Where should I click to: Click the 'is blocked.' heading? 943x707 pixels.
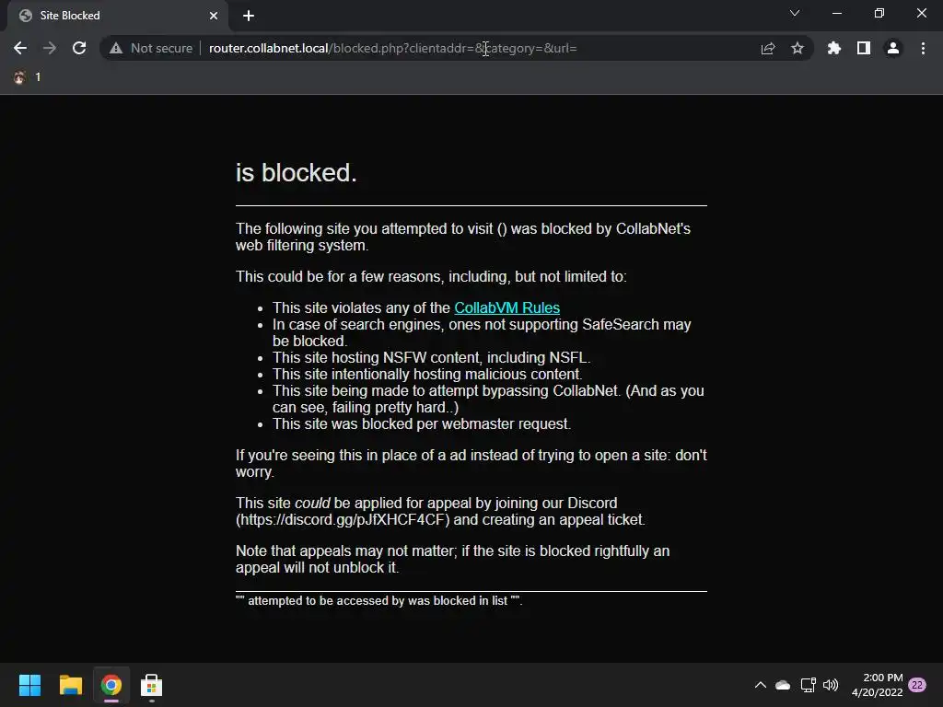pyautogui.click(x=297, y=172)
